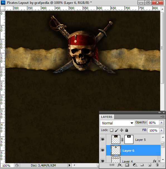166x169 pixels.
Task: Click the Layers list scrollbar thumb
Action: pos(163,145)
